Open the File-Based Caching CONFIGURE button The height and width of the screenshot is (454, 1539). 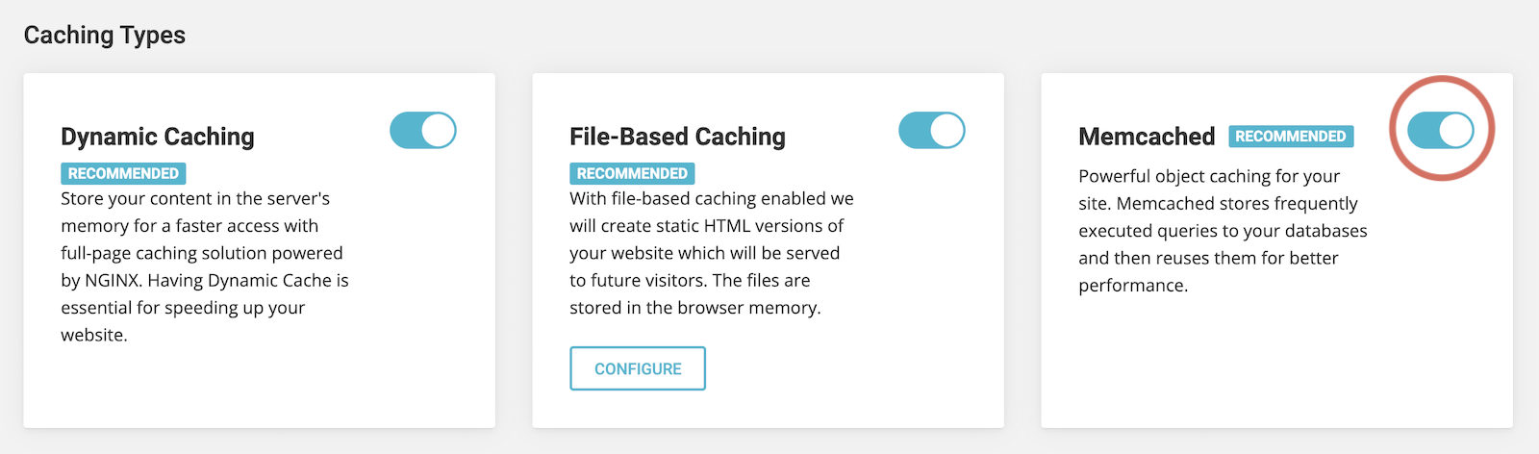638,368
